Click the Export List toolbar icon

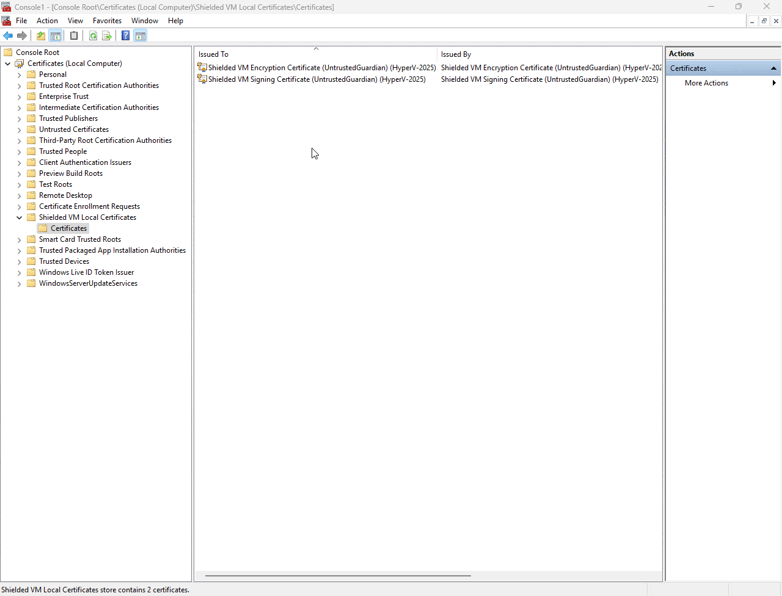(x=107, y=35)
